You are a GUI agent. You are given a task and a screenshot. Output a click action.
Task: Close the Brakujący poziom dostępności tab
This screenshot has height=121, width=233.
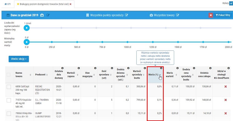click(x=70, y=4)
